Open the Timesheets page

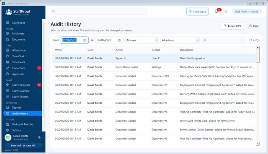point(18,62)
